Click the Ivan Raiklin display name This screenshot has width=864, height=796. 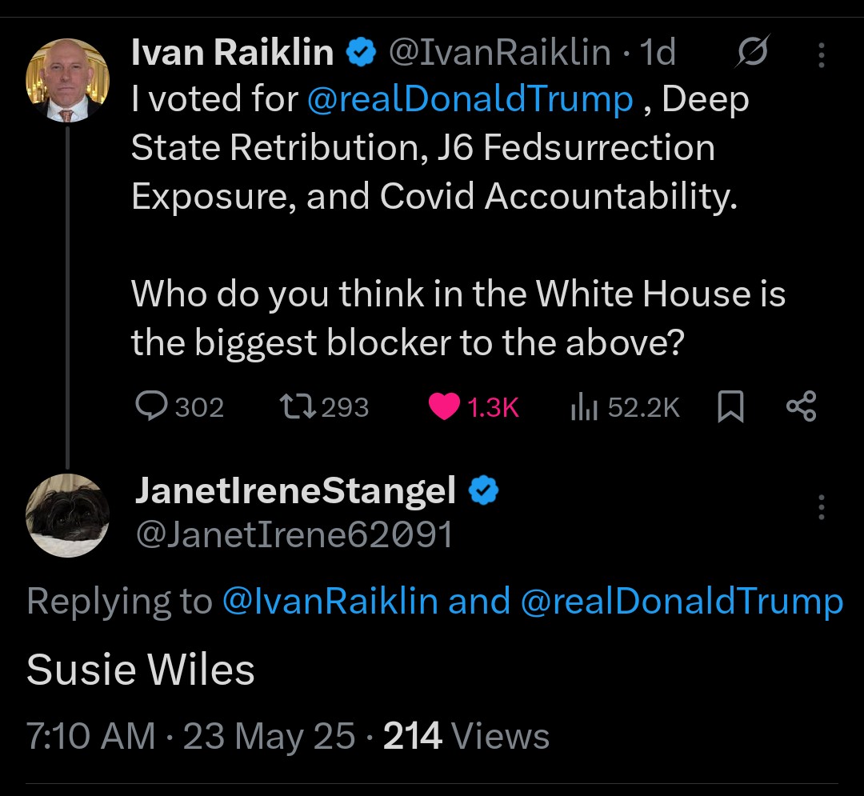click(232, 53)
